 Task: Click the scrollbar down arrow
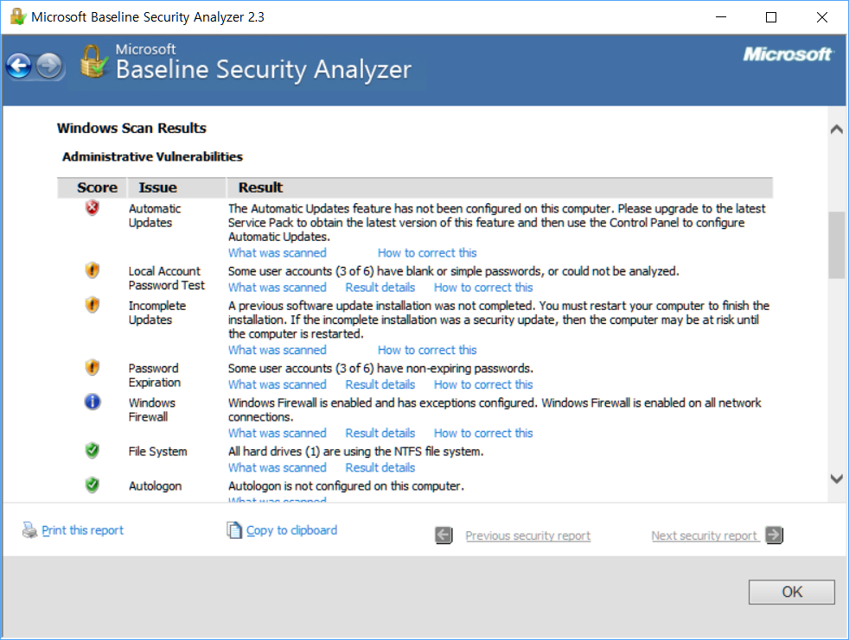click(837, 478)
